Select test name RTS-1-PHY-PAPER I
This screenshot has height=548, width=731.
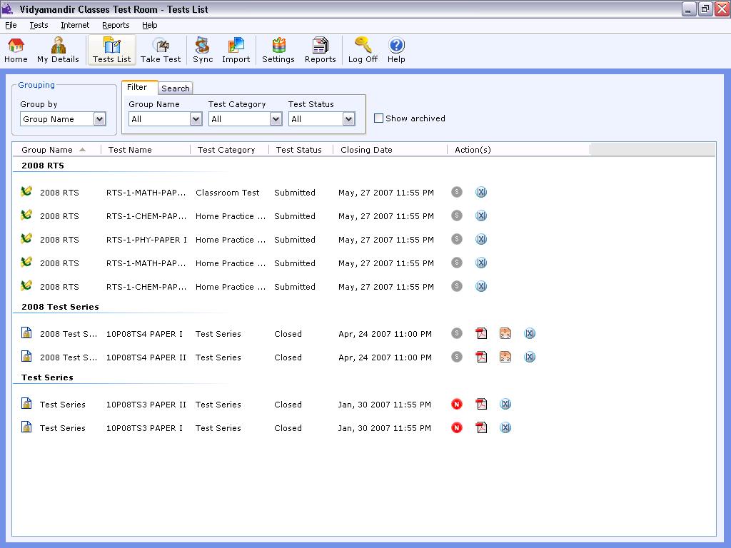coord(146,240)
